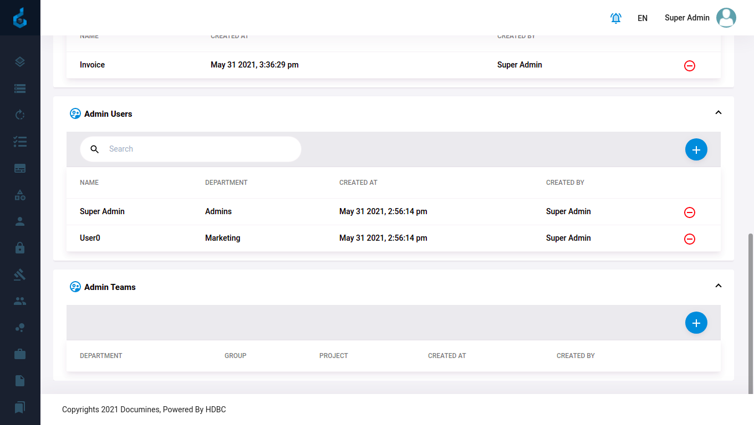754x425 pixels.
Task: Click the Admin Users search field
Action: pyautogui.click(x=200, y=149)
